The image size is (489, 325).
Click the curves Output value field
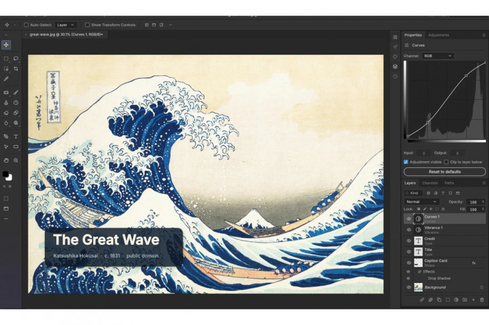[457, 153]
